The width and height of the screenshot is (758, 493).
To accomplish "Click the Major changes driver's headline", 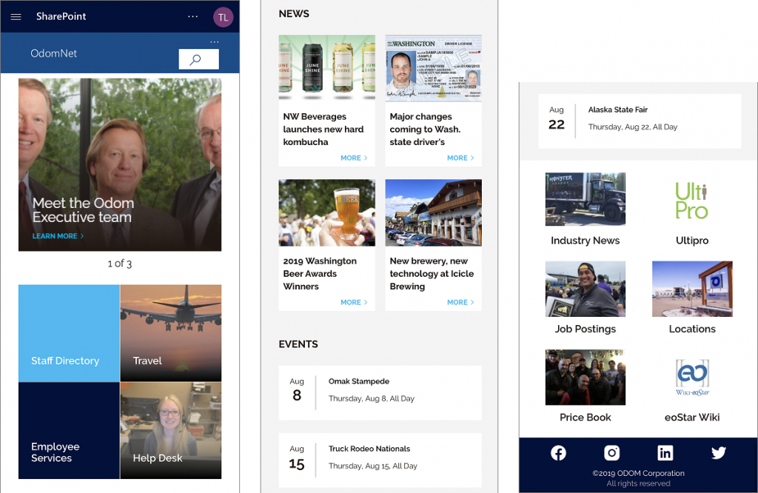I will (426, 129).
